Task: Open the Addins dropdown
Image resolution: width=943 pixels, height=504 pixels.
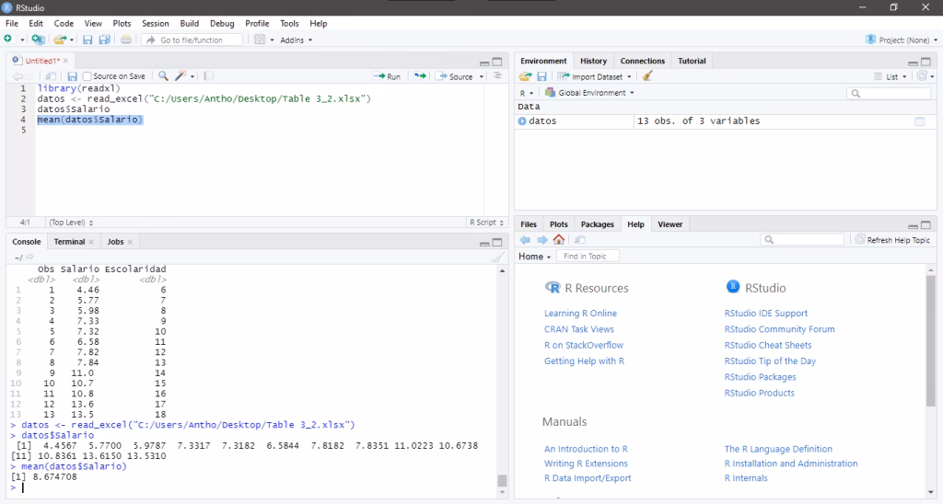Action: (296, 40)
